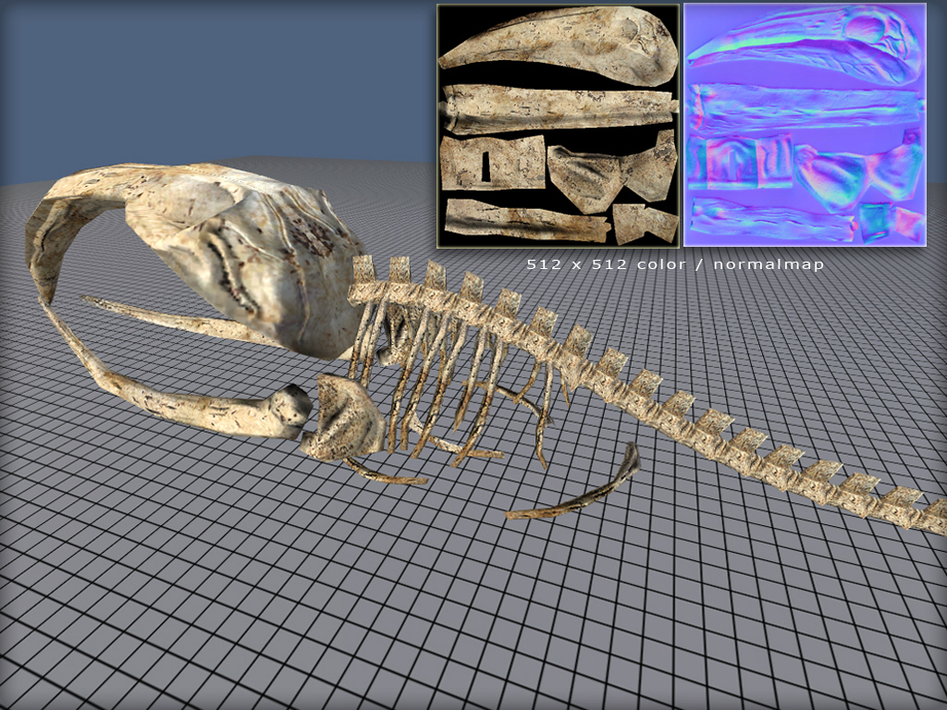Click the small bottom-right square in color map

point(645,223)
